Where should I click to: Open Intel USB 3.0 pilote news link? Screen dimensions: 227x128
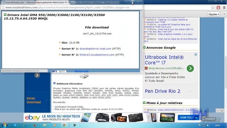(169, 31)
